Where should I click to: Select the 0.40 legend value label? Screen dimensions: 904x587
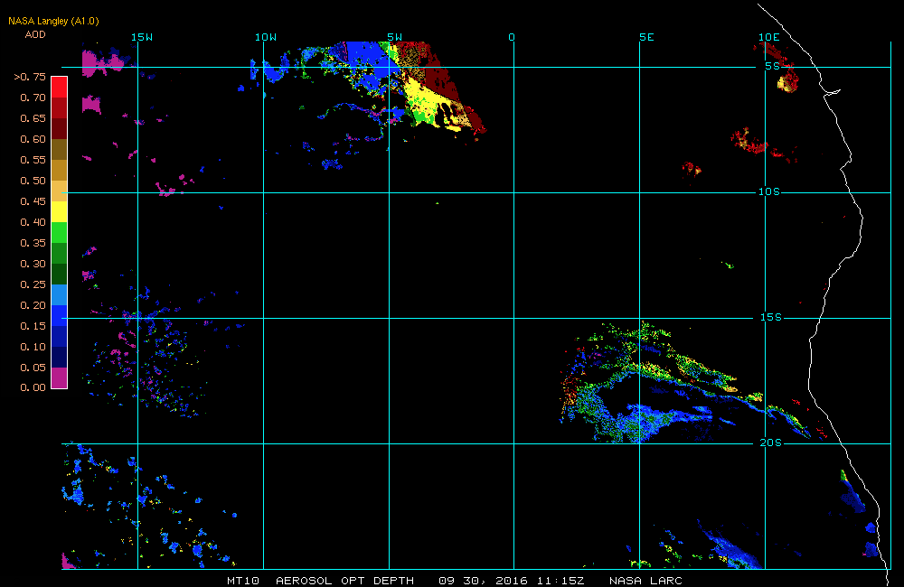(x=33, y=222)
